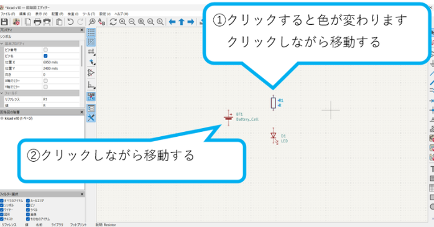Screen dimensions: 434x227
Task: Enable the ピン番号 checkbox
Action: click(x=45, y=50)
